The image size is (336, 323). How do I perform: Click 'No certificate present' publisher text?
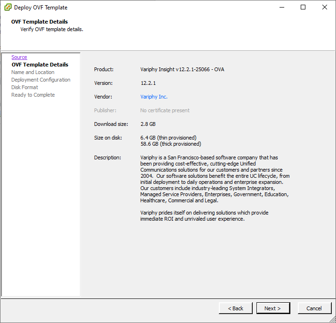tap(165, 110)
